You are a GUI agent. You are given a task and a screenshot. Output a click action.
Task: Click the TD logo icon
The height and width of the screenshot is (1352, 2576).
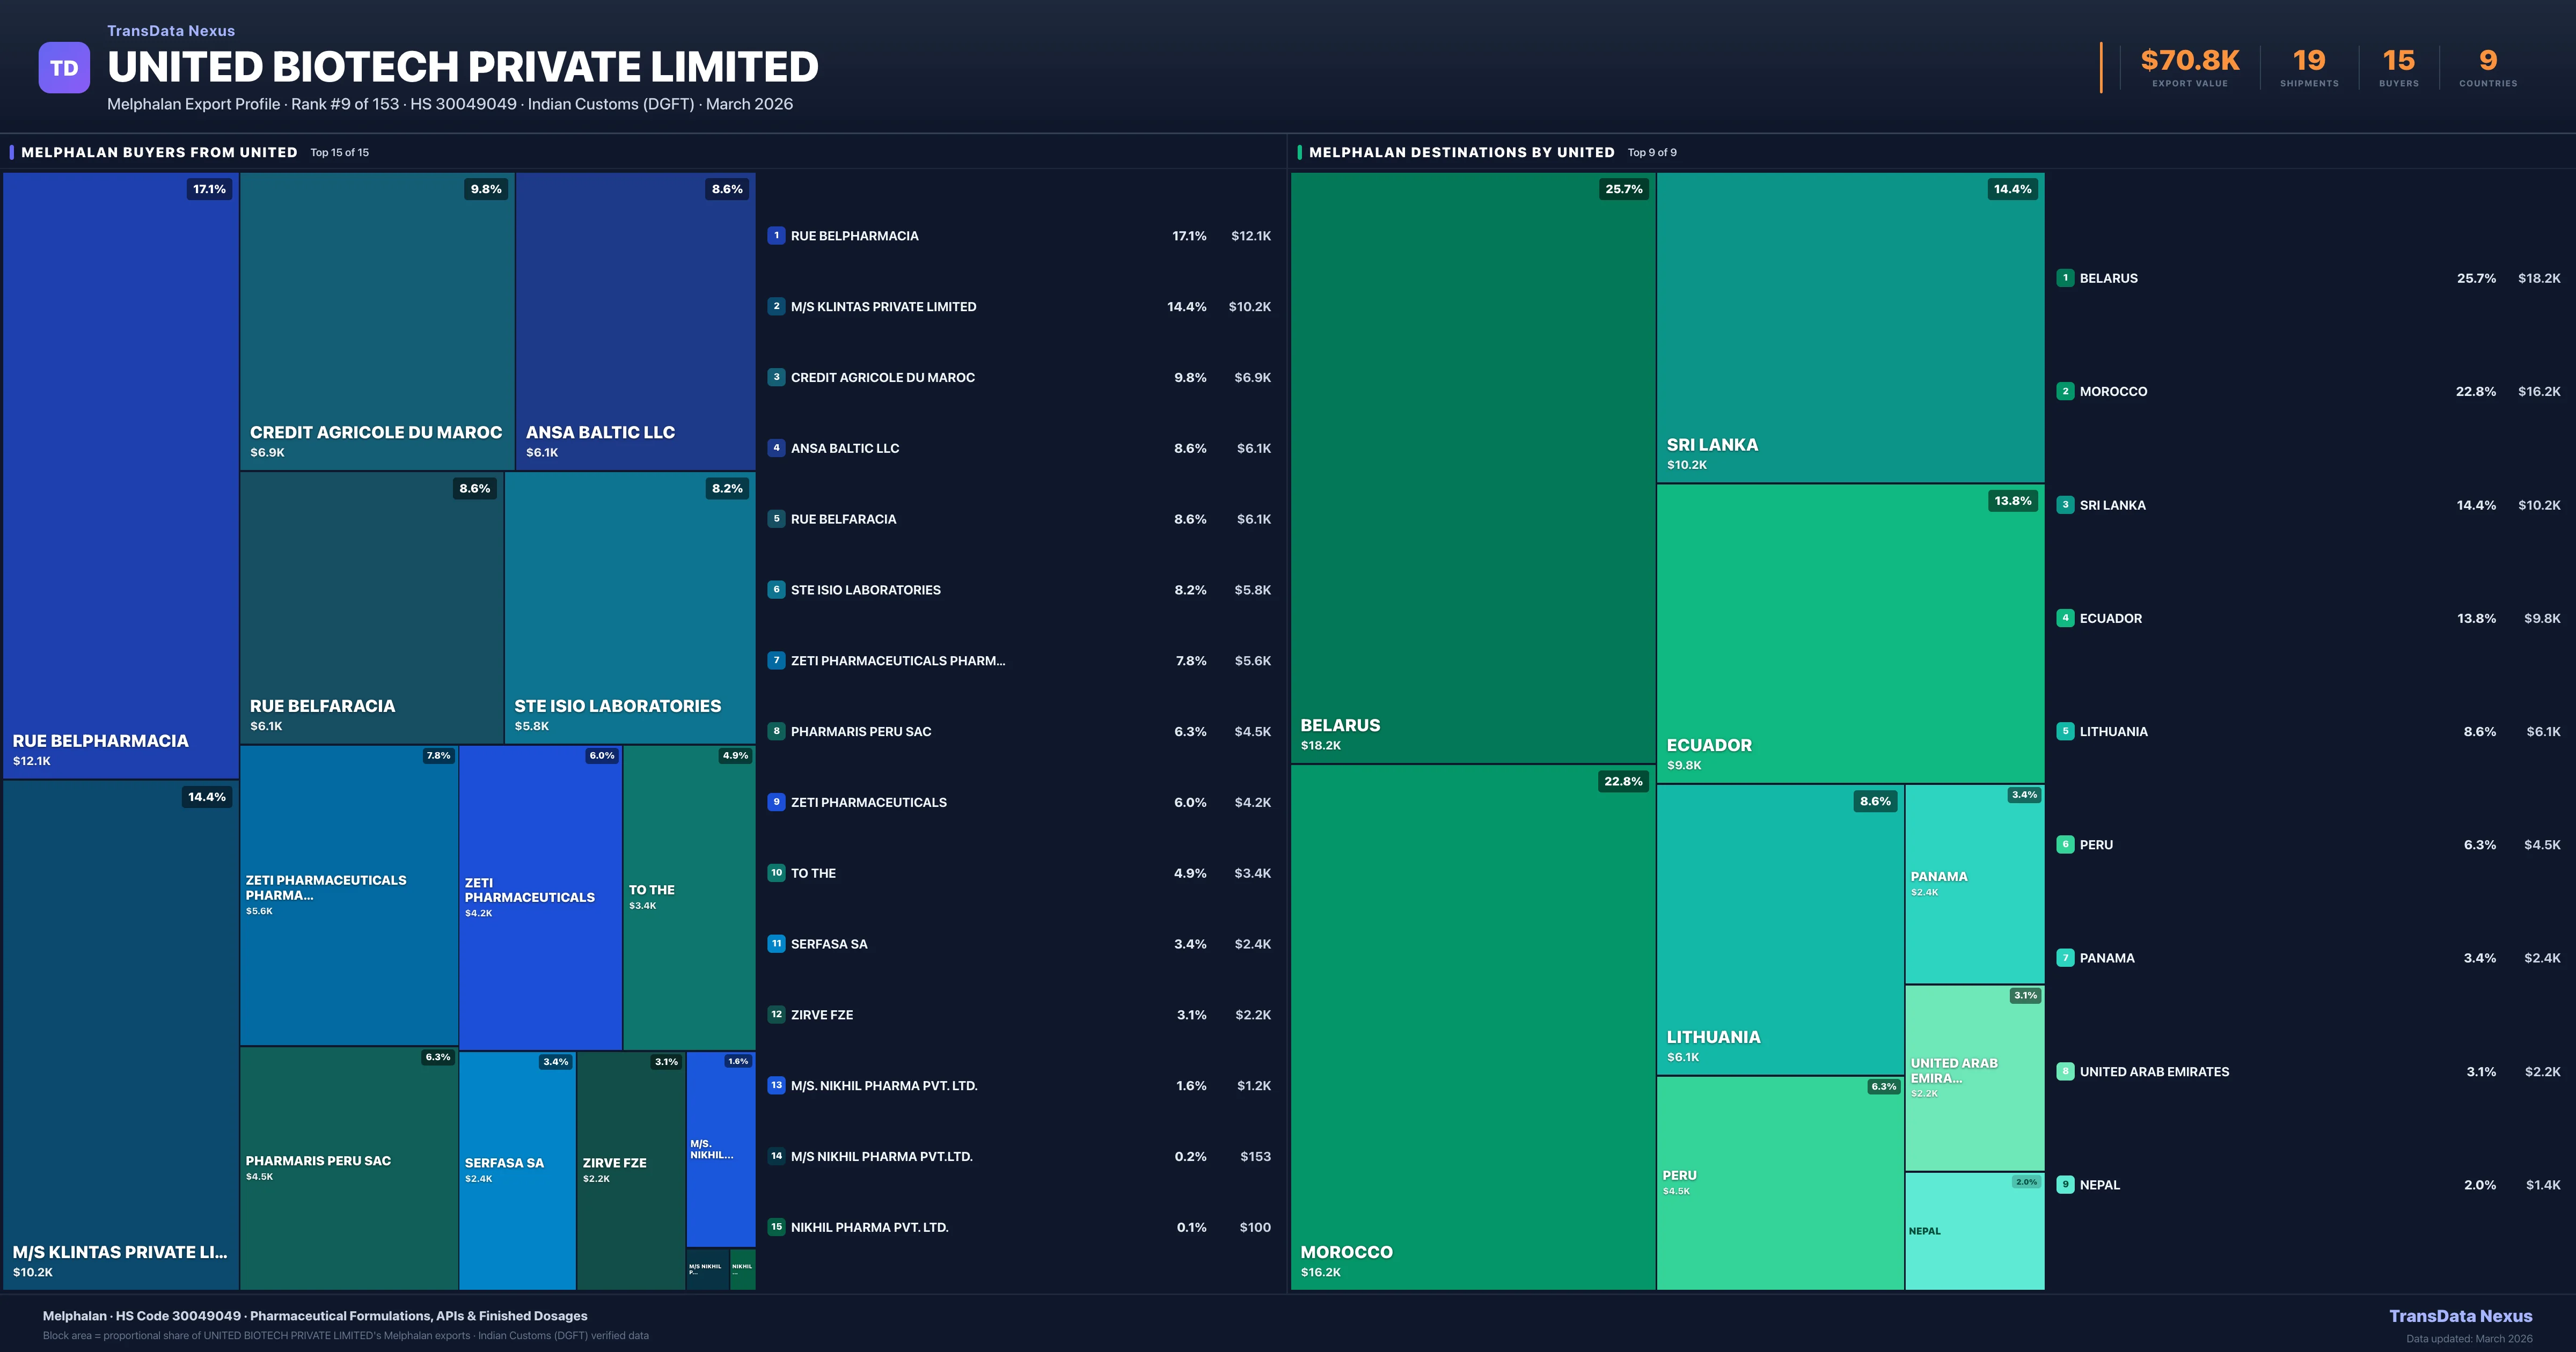64,68
